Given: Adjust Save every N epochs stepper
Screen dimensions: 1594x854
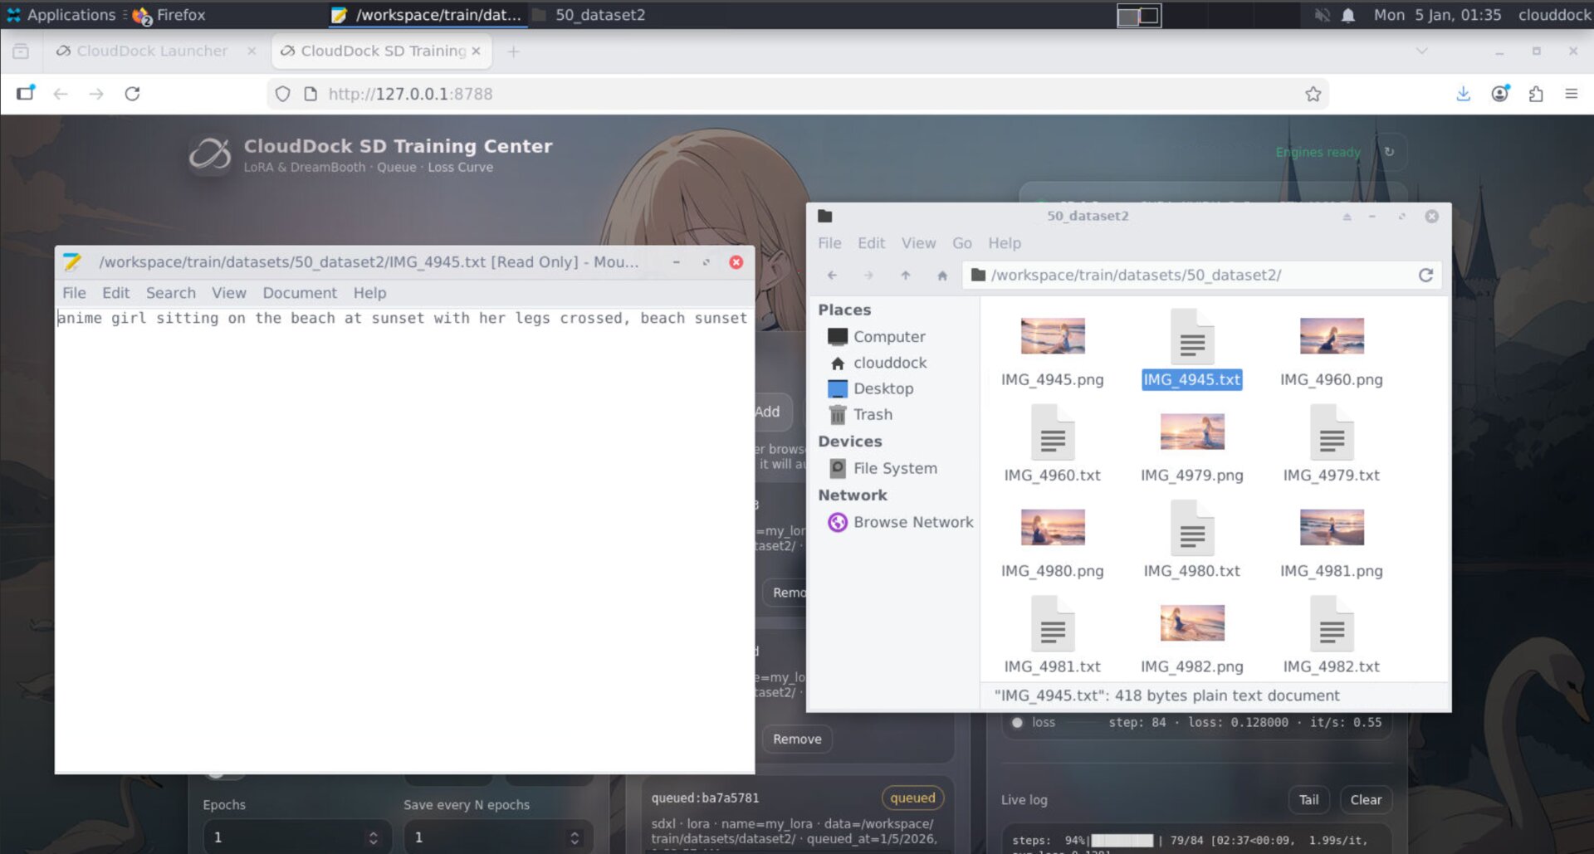Looking at the screenshot, I should pyautogui.click(x=574, y=837).
